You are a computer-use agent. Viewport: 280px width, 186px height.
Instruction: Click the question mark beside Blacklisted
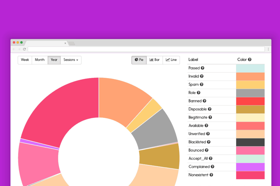208,142
